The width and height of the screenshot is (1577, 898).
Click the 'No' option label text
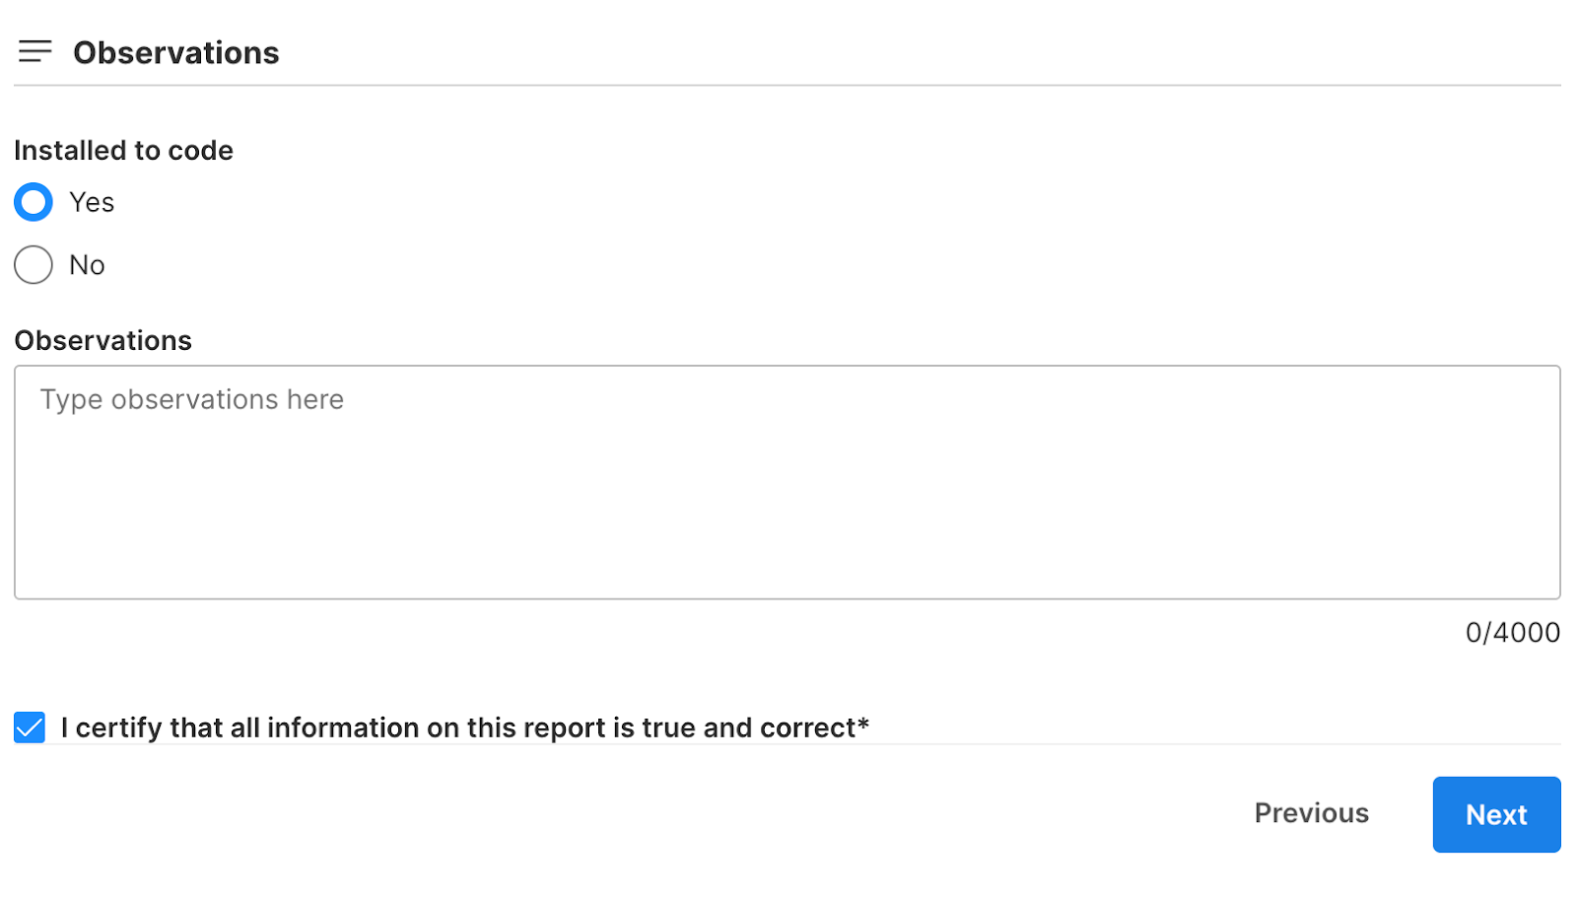pos(87,265)
